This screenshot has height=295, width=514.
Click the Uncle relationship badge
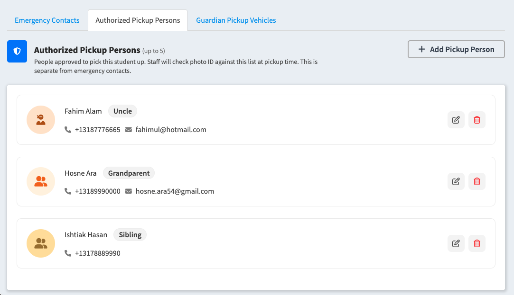pyautogui.click(x=122, y=111)
